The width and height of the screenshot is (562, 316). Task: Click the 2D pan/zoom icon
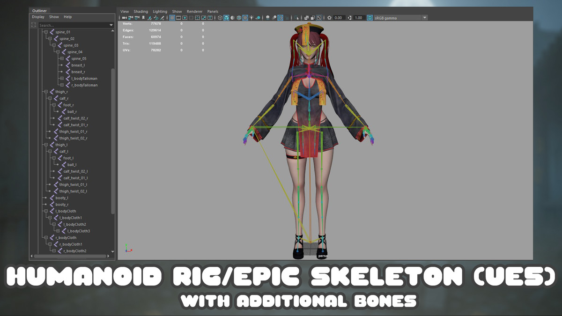click(155, 18)
